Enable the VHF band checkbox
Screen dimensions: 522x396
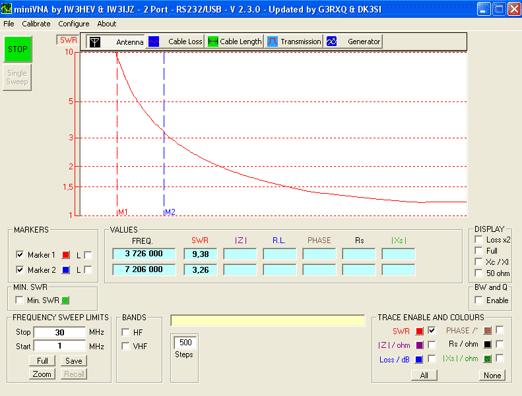point(125,346)
